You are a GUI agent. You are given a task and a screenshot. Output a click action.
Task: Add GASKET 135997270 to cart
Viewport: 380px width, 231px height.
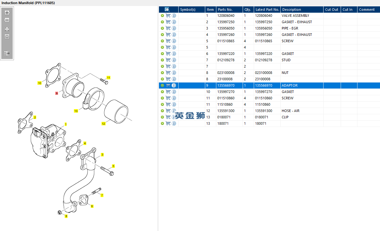click(168, 92)
